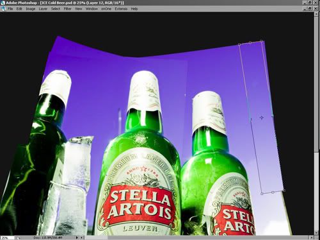This screenshot has width=320, height=240.
Task: Open the Window menu
Action: click(x=92, y=9)
